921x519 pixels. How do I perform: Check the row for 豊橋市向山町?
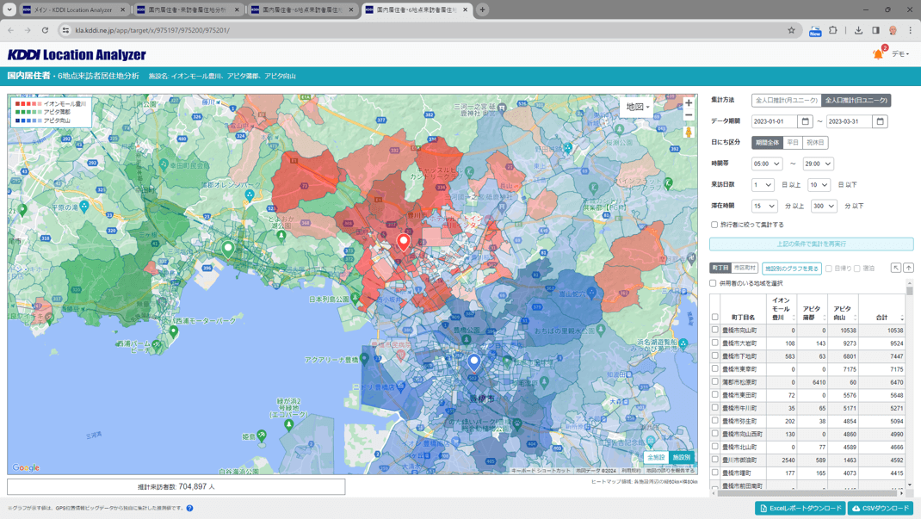pyautogui.click(x=714, y=330)
